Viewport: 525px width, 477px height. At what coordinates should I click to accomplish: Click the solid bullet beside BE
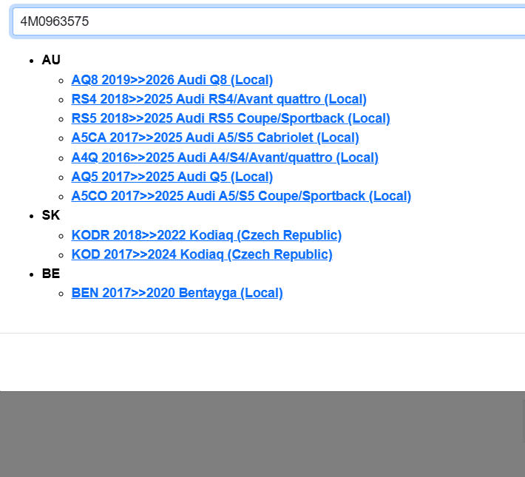pyautogui.click(x=32, y=274)
